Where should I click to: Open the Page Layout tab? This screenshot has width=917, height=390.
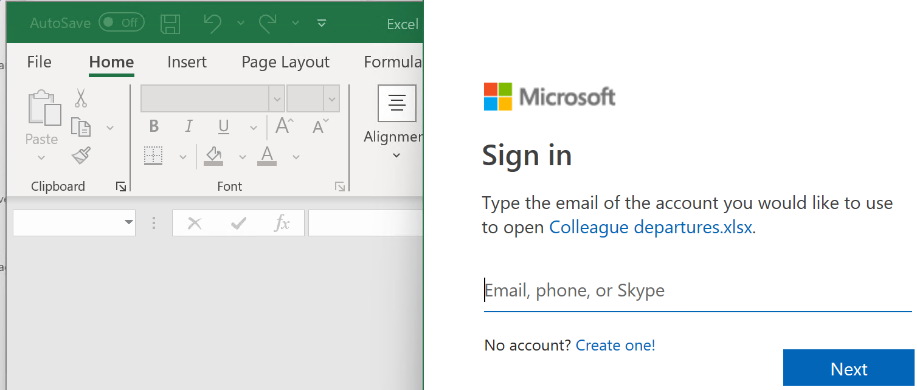[285, 61]
